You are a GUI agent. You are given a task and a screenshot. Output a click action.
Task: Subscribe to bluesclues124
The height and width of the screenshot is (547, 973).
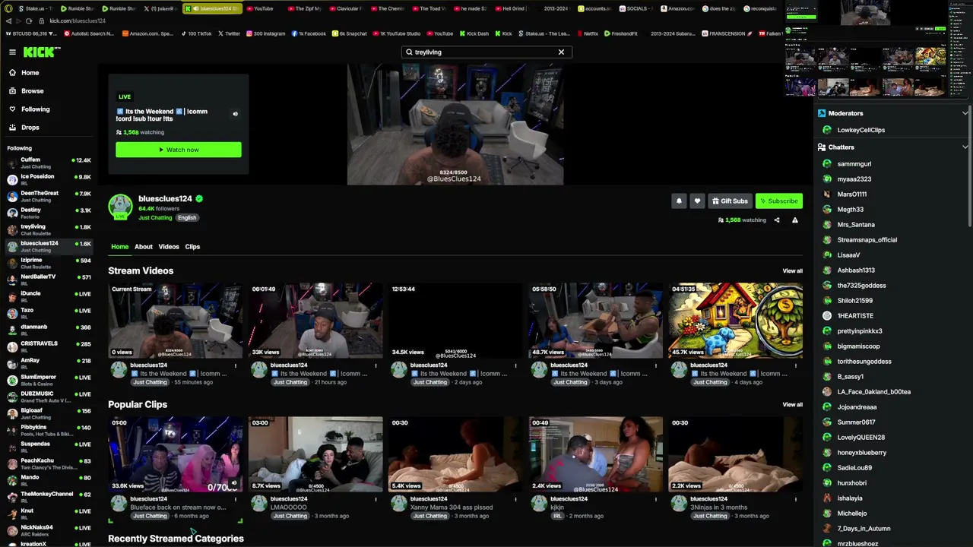click(x=779, y=201)
